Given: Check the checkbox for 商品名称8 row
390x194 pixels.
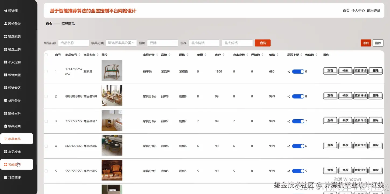Looking at the screenshot, I should click(46, 96).
